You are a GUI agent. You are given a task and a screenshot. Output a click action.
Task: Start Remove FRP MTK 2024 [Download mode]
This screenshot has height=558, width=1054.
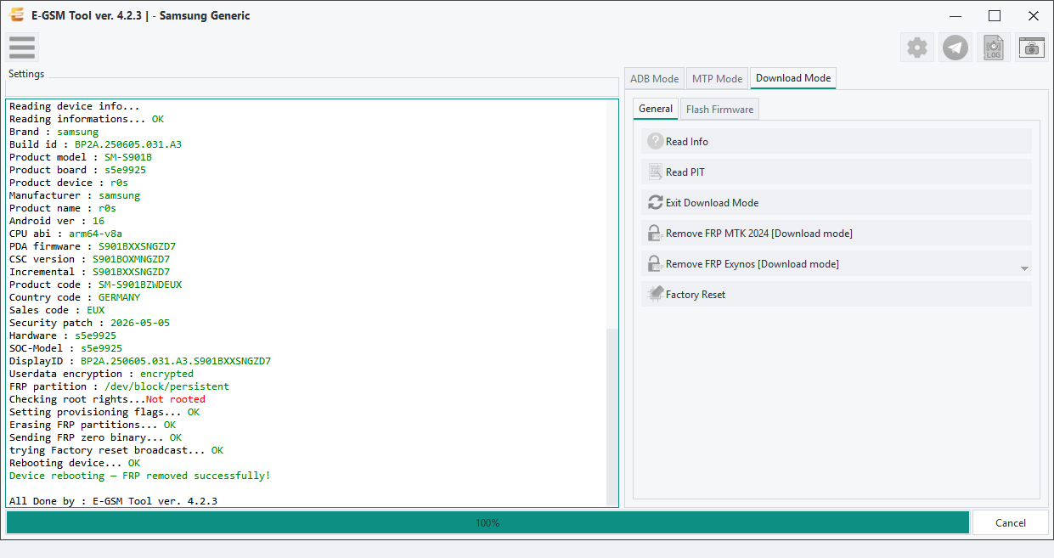click(x=837, y=234)
